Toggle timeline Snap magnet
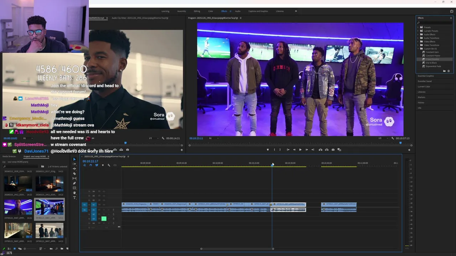 coord(90,165)
